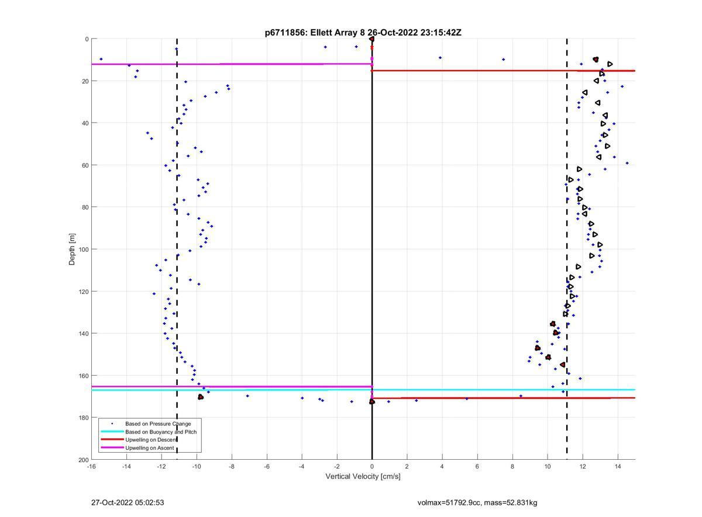The height and width of the screenshot is (517, 702).
Task: Click the depth axis tick label '180'
Action: tap(83, 418)
